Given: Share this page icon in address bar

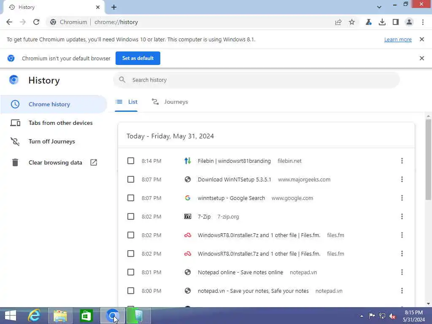Looking at the screenshot, I should click(338, 22).
